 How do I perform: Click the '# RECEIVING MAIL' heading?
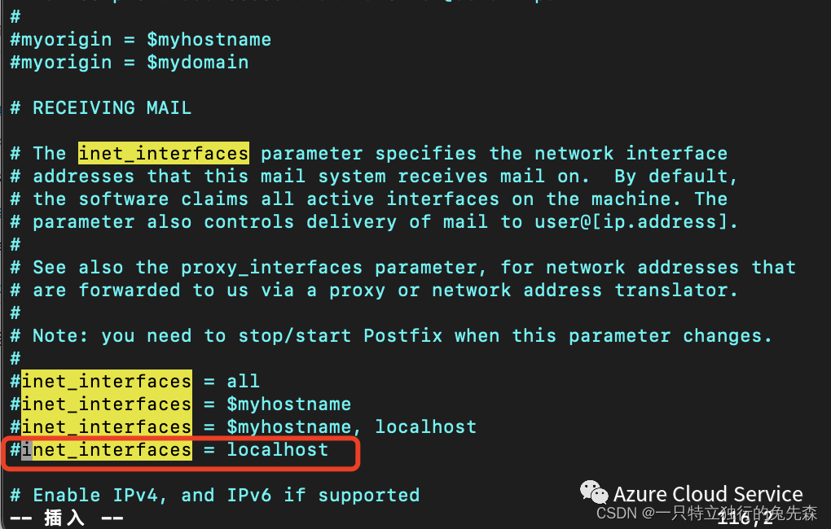pos(101,108)
